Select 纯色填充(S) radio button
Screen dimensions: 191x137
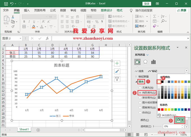click(x=140, y=93)
